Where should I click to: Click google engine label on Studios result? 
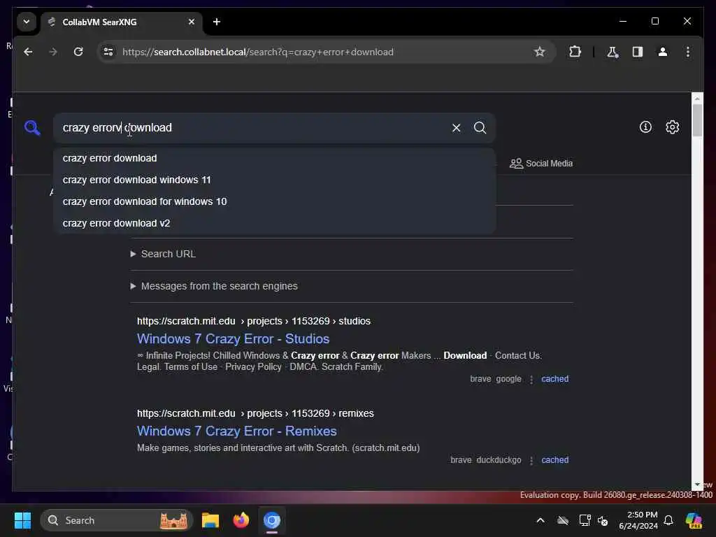pos(509,379)
